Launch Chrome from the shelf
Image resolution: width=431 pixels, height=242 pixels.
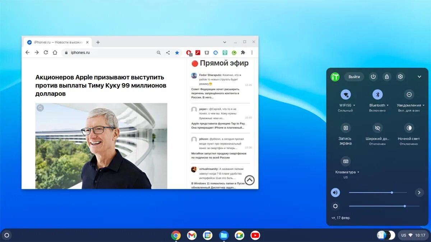[176, 236]
